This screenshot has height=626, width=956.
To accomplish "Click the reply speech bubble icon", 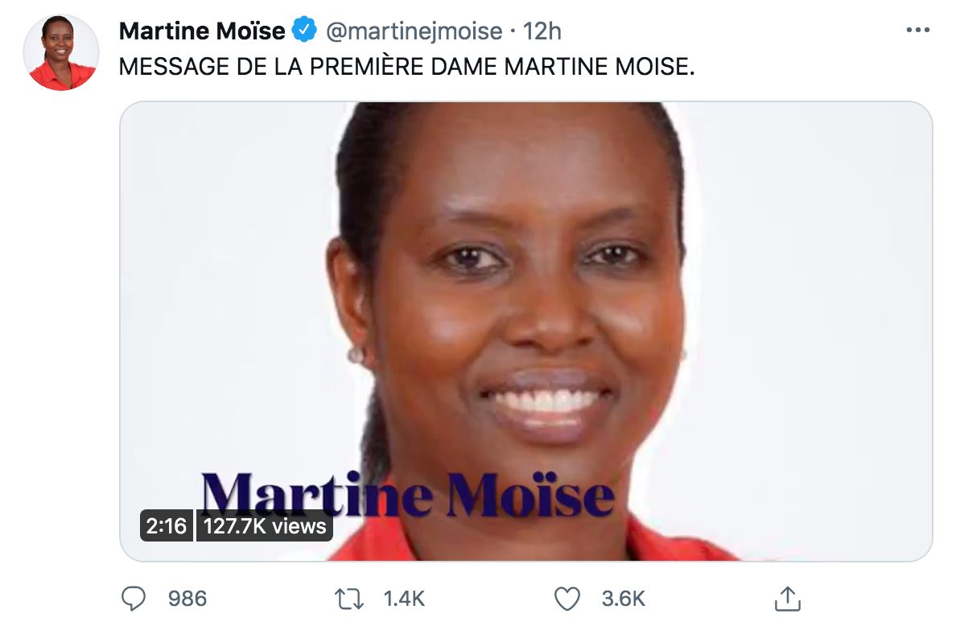I will pos(135,599).
